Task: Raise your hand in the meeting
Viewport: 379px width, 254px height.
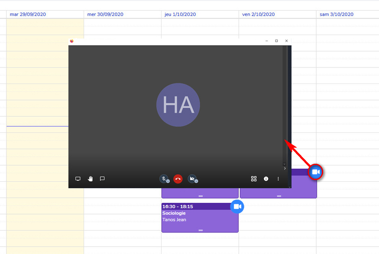Action: [x=90, y=179]
